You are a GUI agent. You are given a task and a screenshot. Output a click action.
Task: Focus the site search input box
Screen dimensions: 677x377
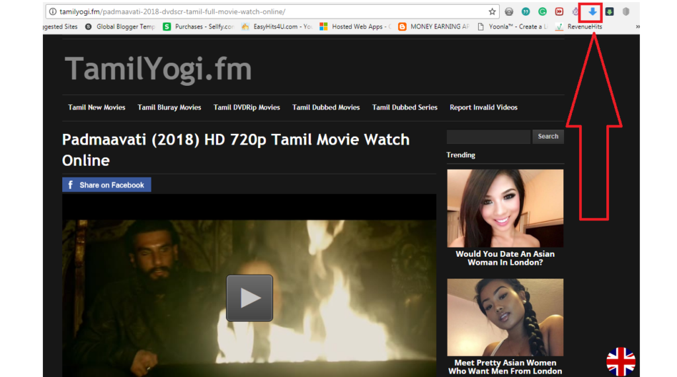[489, 136]
